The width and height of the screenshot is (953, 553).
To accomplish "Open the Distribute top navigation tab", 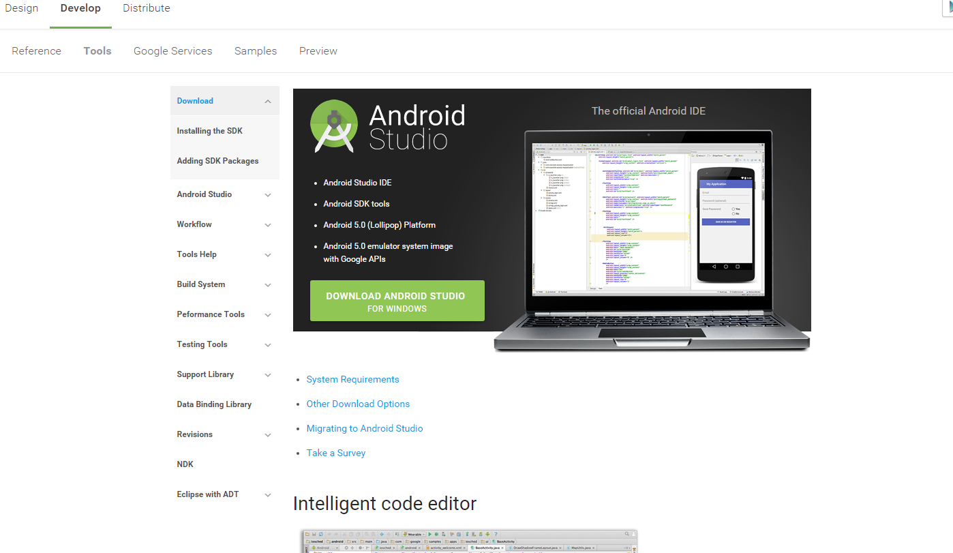I will click(x=147, y=8).
